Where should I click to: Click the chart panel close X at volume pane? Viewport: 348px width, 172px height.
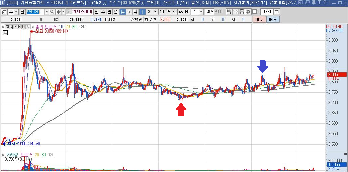tap(345, 154)
